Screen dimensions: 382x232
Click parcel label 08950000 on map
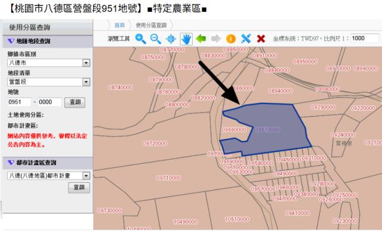[x=305, y=62]
